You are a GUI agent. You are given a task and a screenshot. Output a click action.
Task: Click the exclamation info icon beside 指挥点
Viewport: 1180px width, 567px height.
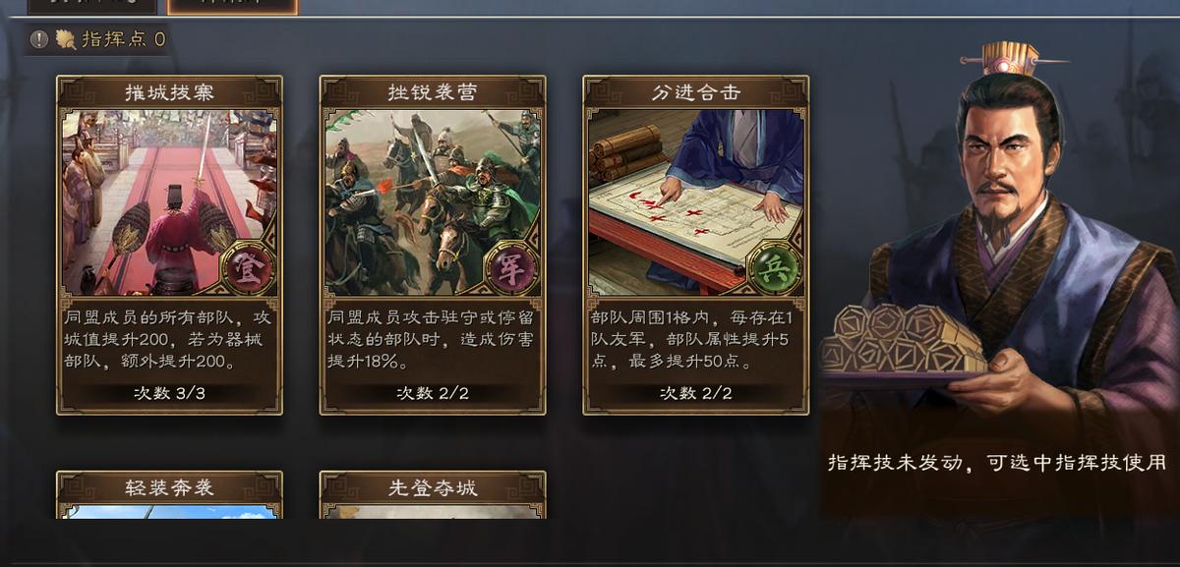[39, 39]
